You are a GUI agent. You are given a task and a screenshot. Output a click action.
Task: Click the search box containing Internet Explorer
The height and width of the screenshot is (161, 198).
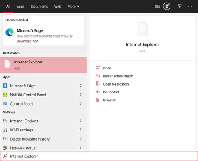tap(99, 156)
